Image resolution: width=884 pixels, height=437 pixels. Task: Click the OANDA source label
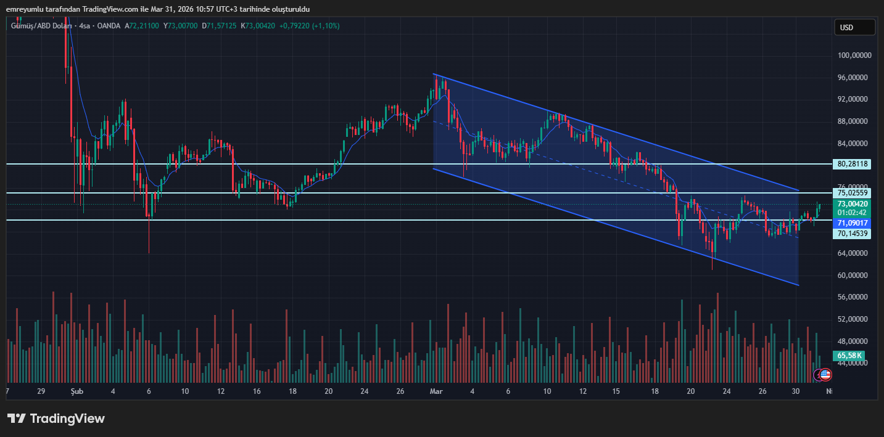[109, 26]
